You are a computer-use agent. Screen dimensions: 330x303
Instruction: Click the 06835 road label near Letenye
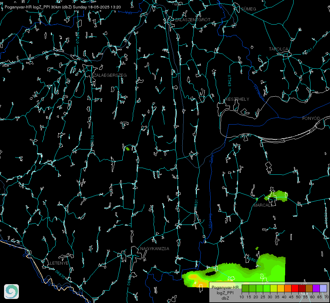(60, 274)
